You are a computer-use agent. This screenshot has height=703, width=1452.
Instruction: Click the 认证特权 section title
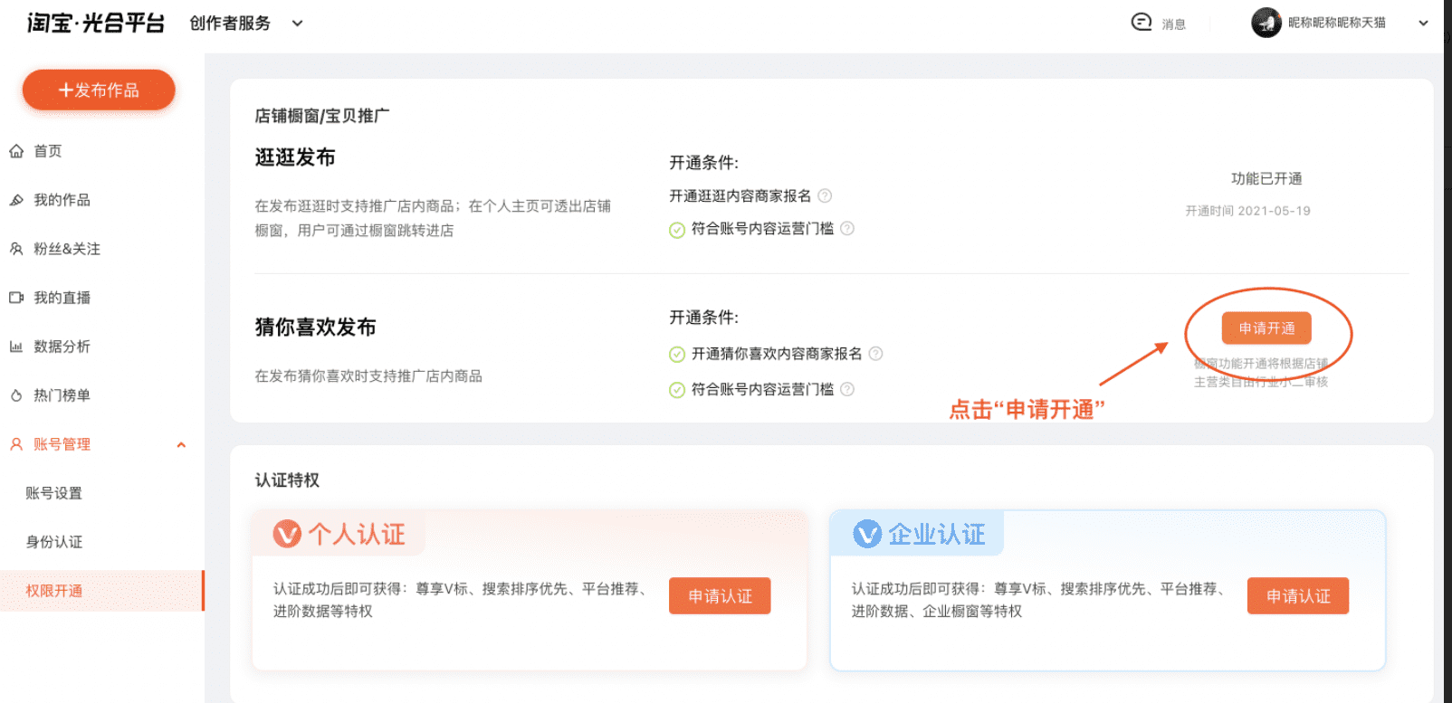click(x=287, y=480)
